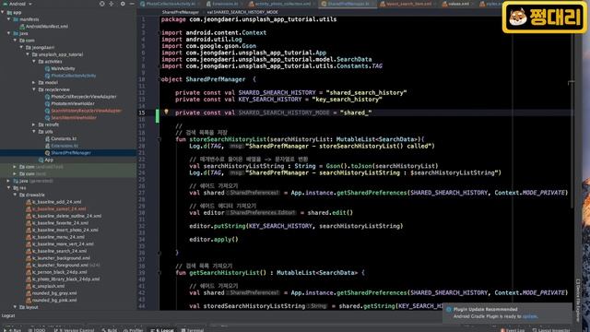Open ic_photo_library_black_24dp.xml drawable
This screenshot has height=332, width=590.
click(x=63, y=279)
